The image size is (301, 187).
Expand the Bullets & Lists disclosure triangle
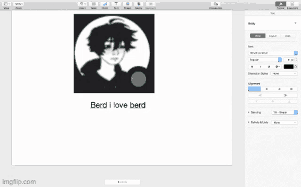pyautogui.click(x=249, y=122)
